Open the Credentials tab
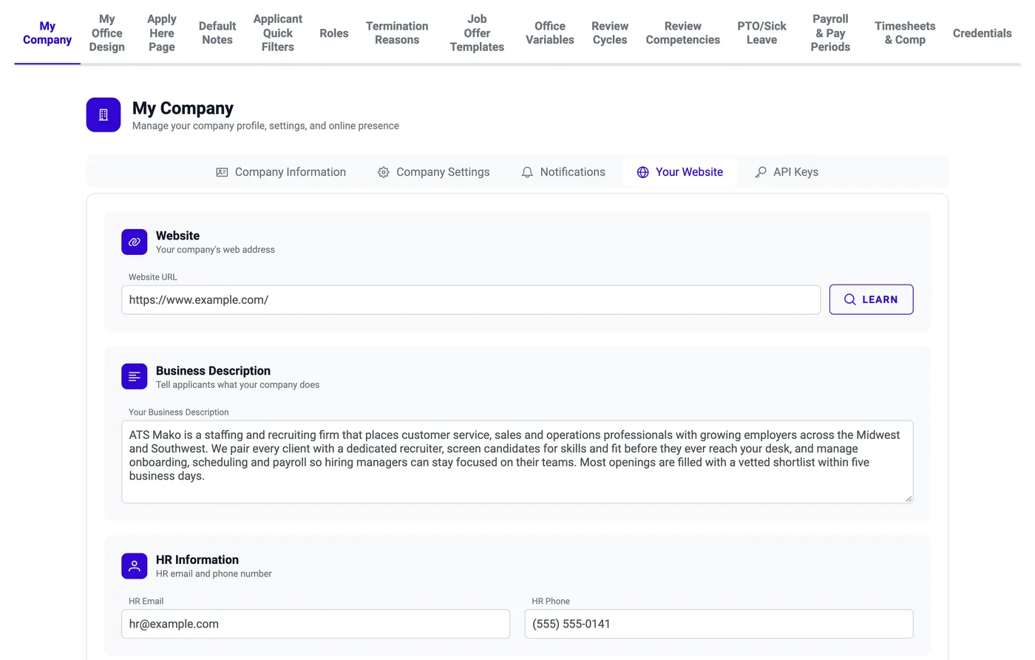This screenshot has height=660, width=1035. [x=982, y=33]
